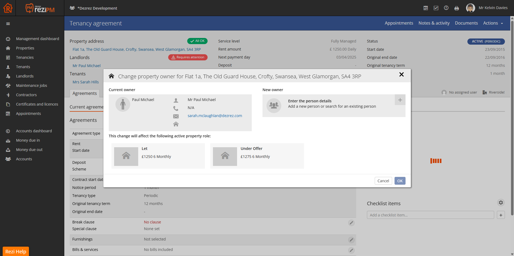Screen dimensions: 514x256
Task: Open the Appointments header tab
Action: point(399,23)
